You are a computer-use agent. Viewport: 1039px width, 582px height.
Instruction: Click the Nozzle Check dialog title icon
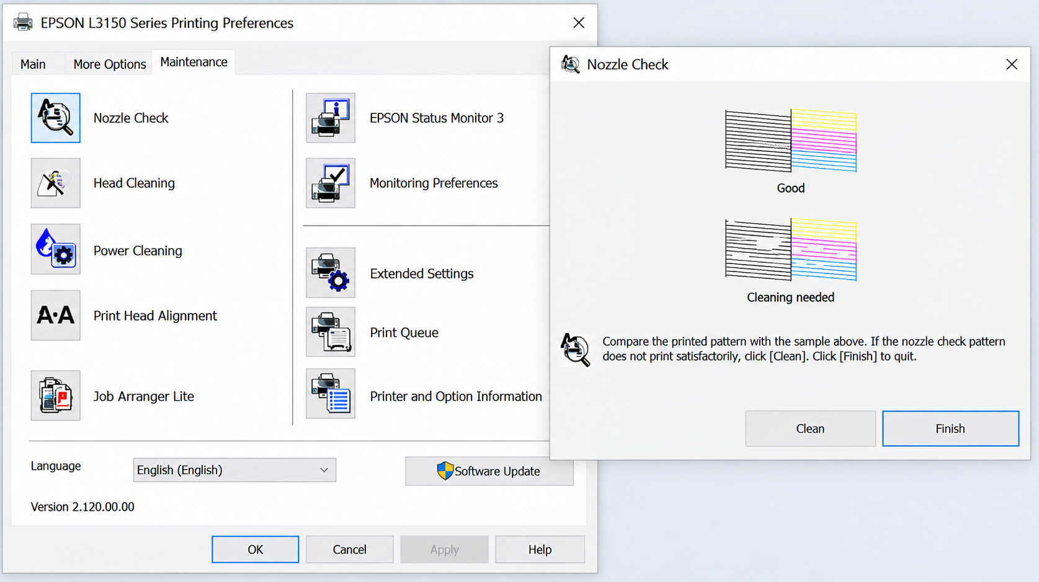[x=570, y=64]
